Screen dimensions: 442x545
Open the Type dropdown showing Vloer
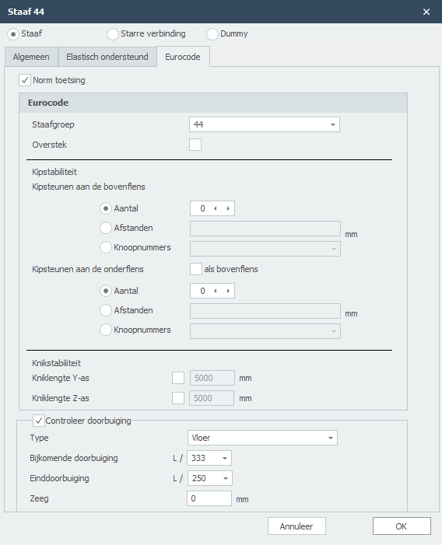(x=262, y=438)
